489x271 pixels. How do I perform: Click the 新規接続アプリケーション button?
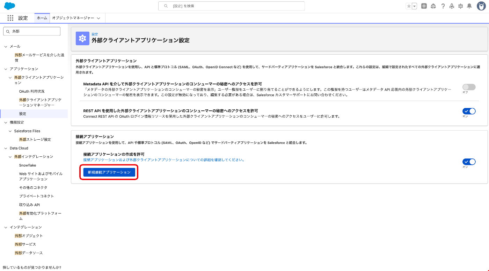[x=109, y=172]
